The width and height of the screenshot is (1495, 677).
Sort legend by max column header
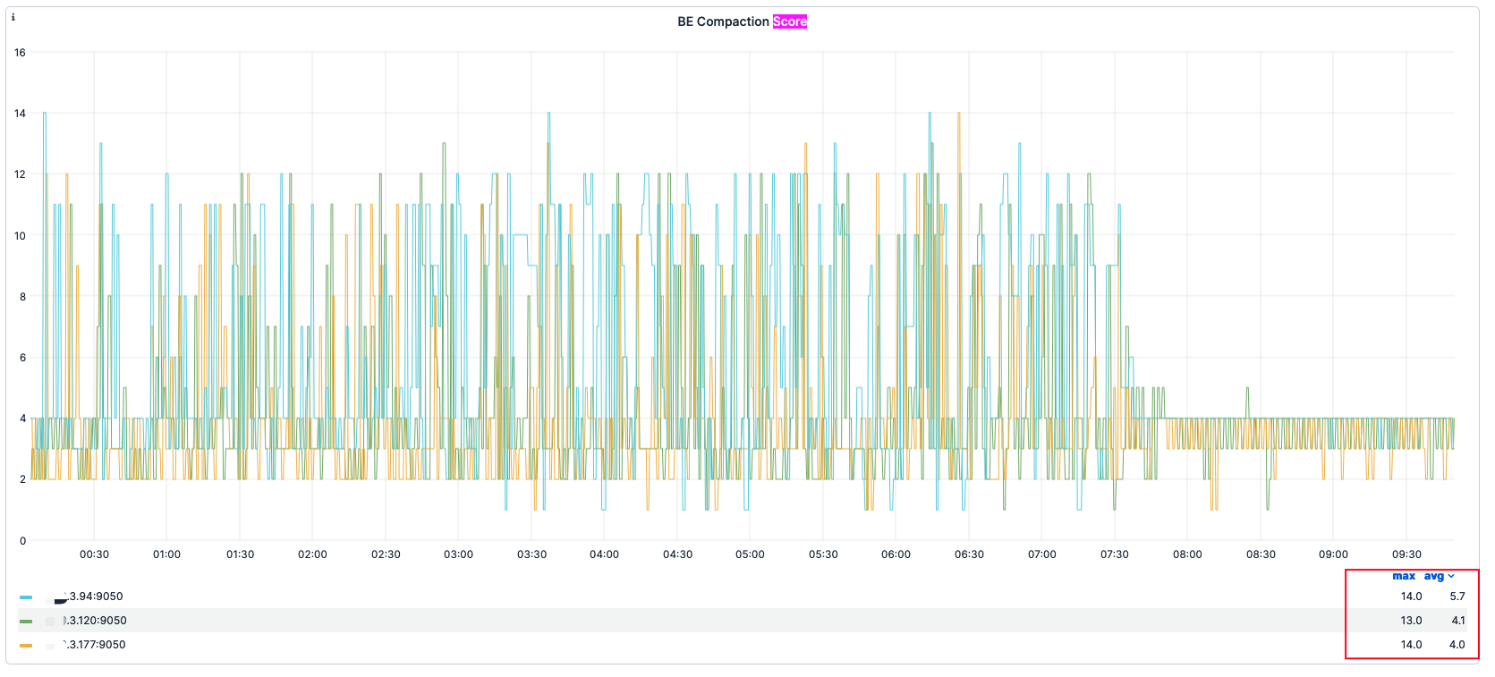point(1404,576)
